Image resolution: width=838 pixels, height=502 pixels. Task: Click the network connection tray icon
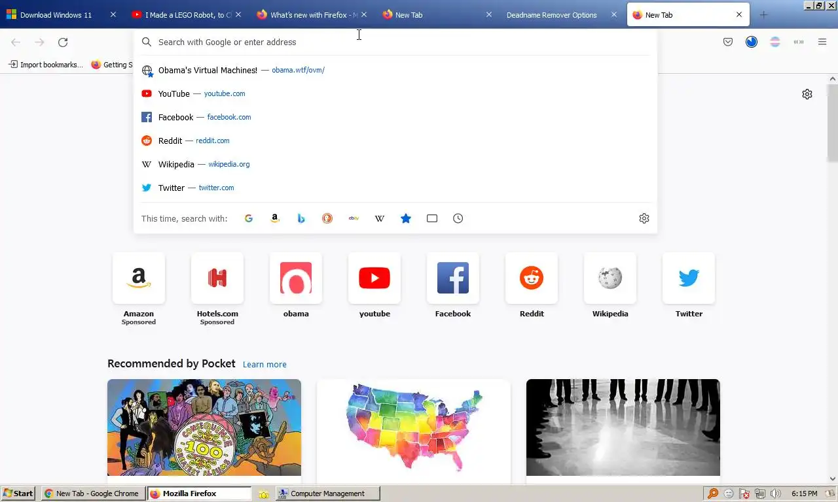pos(760,494)
